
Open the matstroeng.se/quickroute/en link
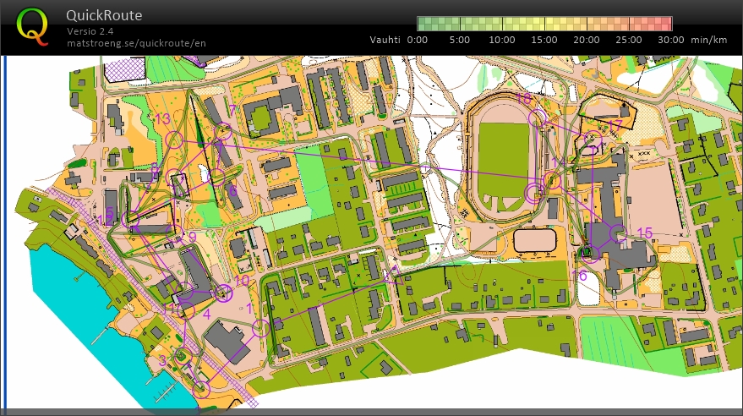(136, 43)
